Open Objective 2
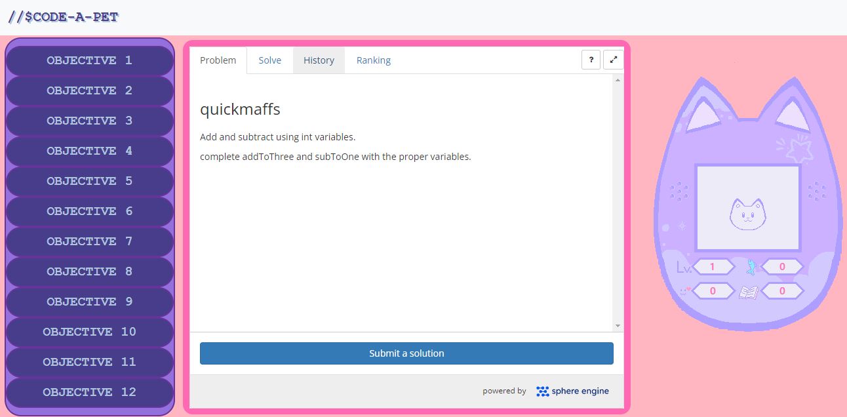Image resolution: width=847 pixels, height=417 pixels. (90, 90)
